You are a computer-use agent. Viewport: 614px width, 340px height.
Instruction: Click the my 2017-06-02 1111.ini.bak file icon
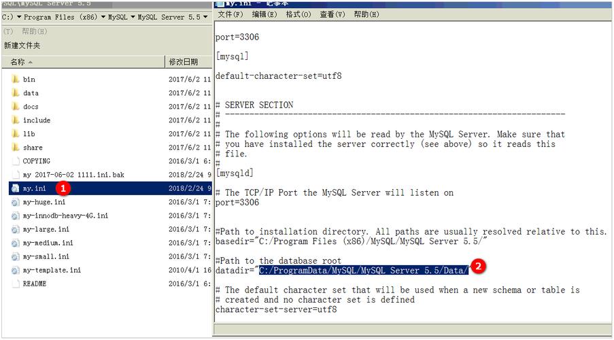[x=16, y=175]
